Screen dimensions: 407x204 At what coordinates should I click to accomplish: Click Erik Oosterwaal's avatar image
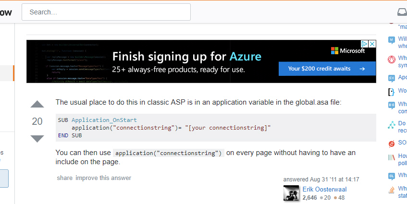coord(292,193)
